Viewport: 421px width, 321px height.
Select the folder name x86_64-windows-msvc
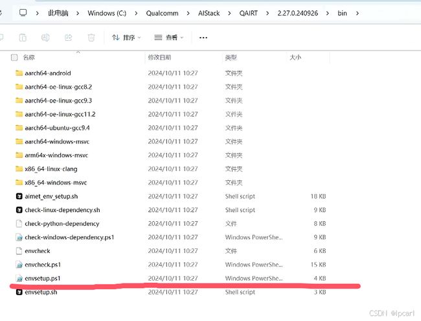(x=56, y=182)
